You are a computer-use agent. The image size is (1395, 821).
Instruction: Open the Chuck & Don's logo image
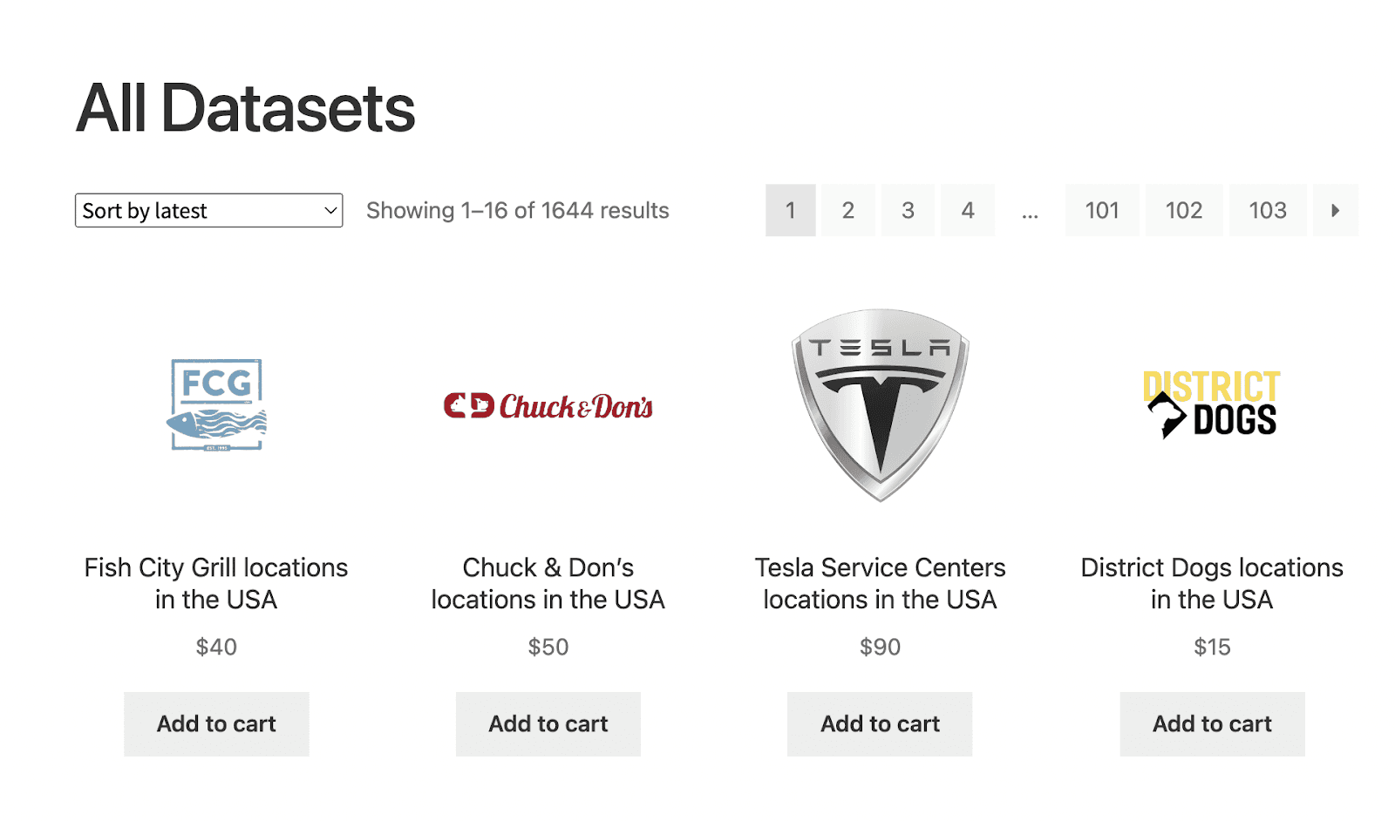(548, 406)
